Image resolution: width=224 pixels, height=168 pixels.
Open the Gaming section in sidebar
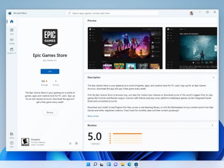[12, 41]
